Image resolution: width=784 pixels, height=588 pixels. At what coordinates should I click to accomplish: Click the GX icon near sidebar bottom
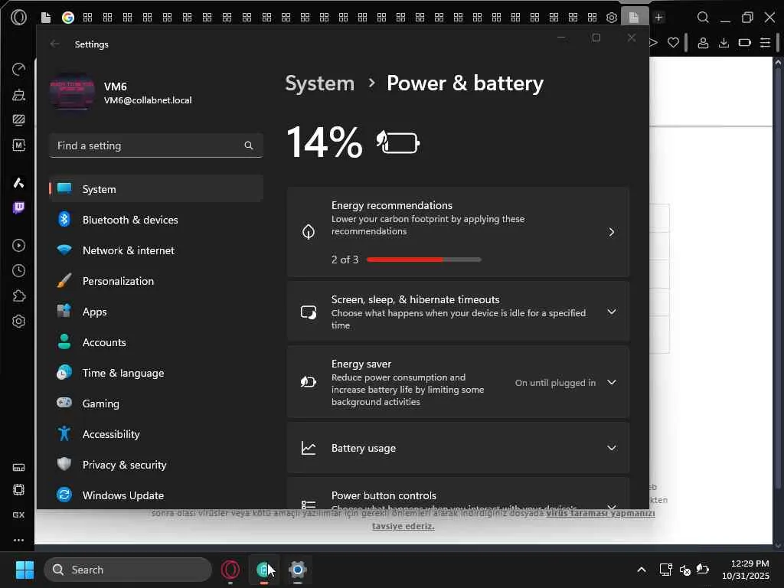[x=18, y=514]
